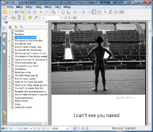Open the 工具(T) menu

[57, 7]
